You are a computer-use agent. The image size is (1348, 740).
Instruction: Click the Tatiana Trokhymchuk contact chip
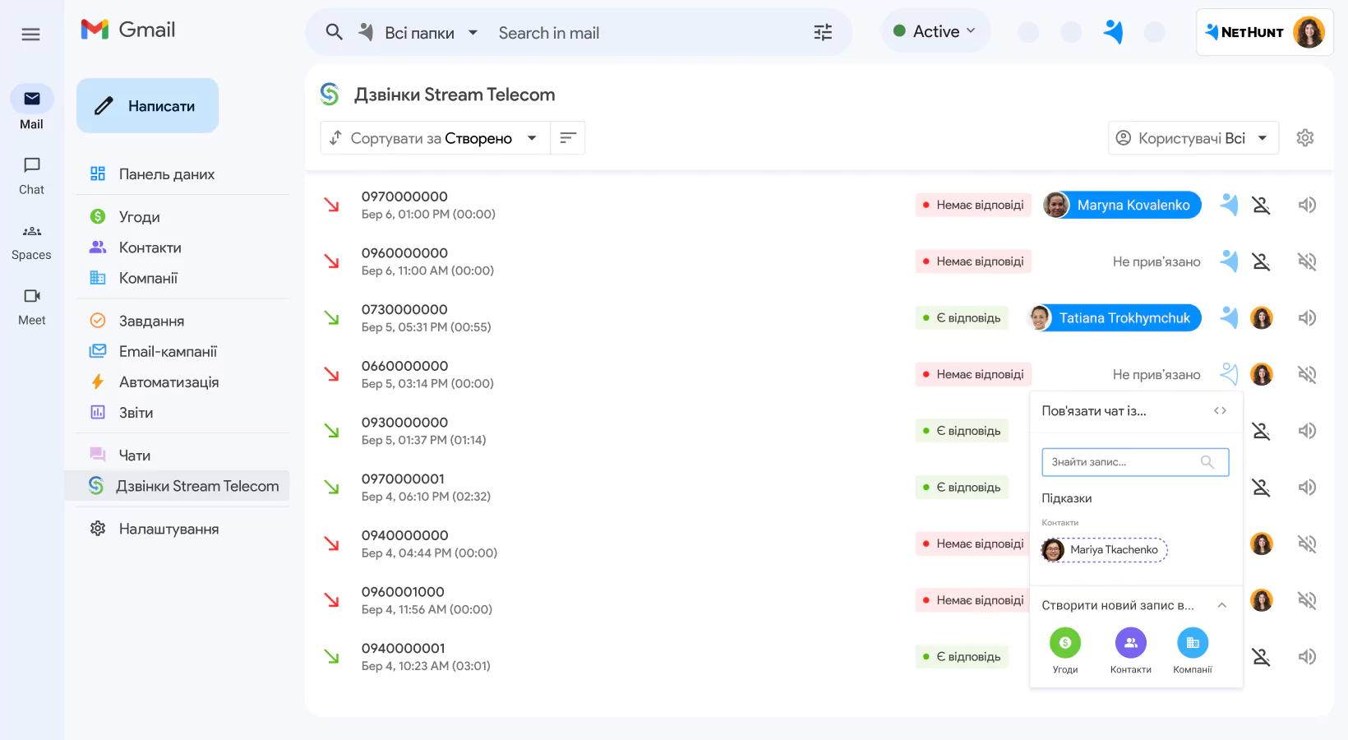(1114, 317)
